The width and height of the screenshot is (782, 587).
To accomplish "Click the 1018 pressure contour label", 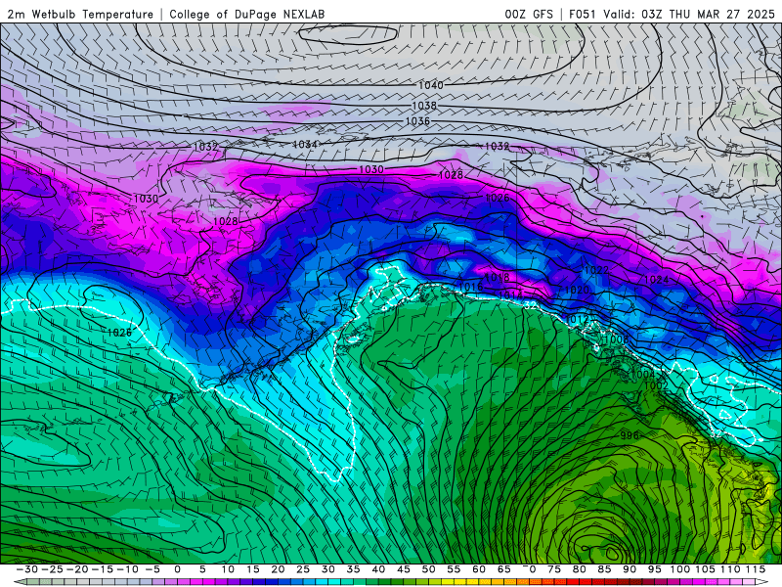I will pos(498,278).
